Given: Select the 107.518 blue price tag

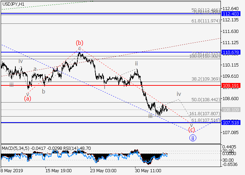Looking at the screenshot, I should [230, 122].
